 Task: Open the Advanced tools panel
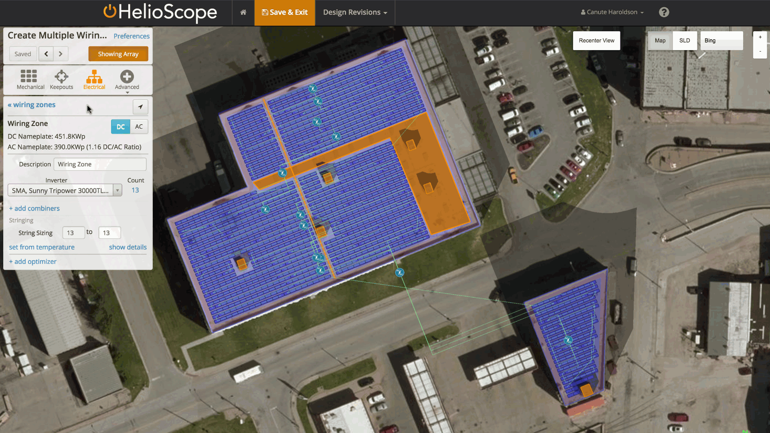point(127,80)
